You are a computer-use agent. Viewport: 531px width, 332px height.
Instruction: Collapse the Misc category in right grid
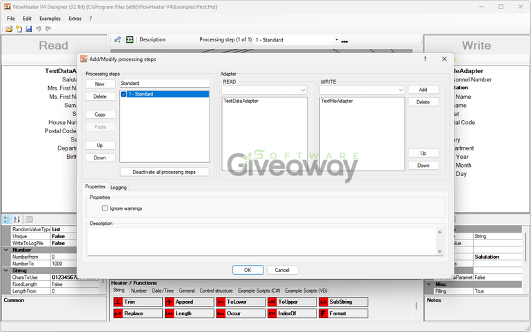pyautogui.click(x=429, y=284)
